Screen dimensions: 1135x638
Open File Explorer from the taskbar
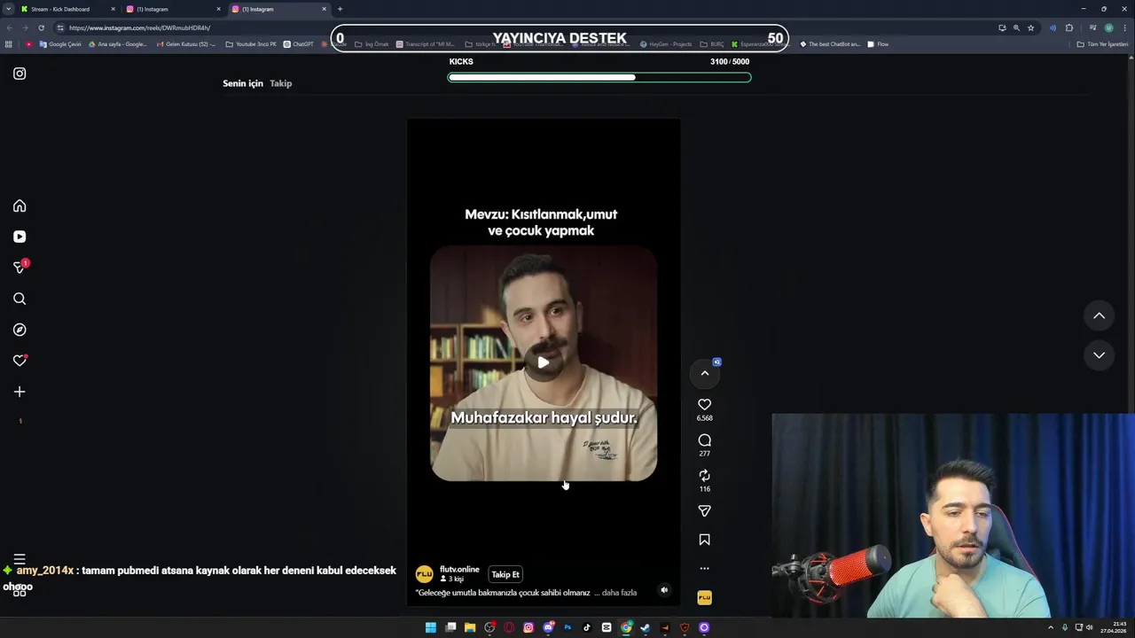pos(470,627)
